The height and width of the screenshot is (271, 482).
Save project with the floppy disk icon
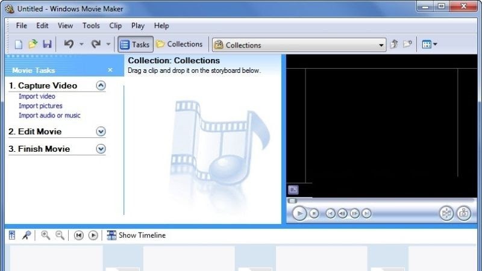[x=47, y=44]
